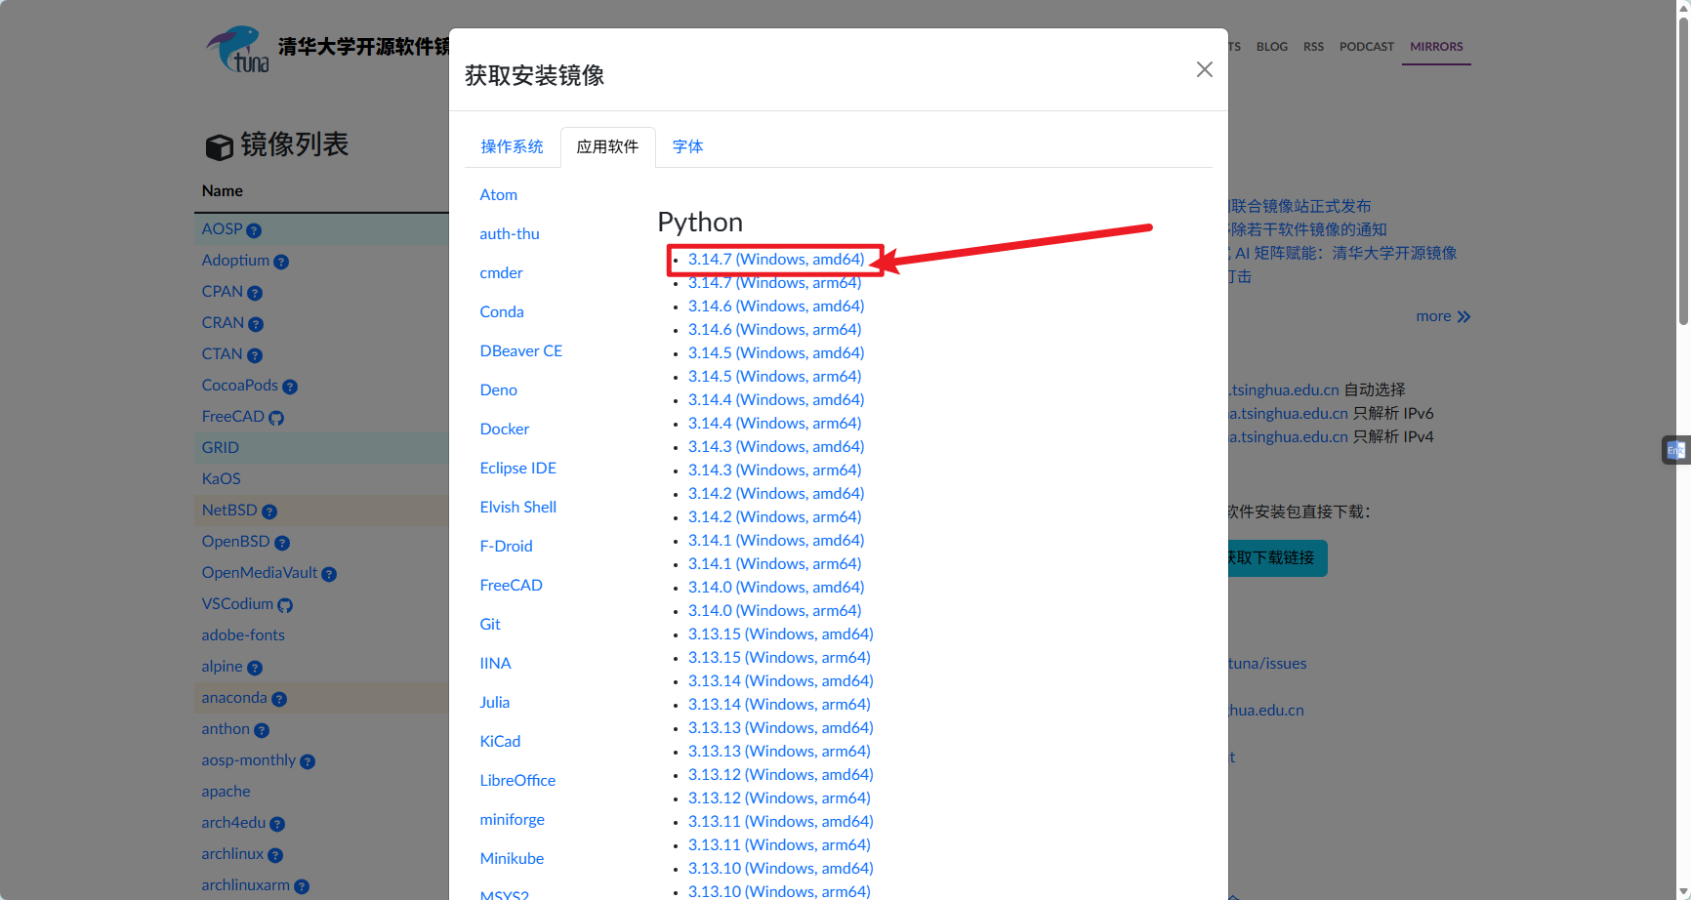Viewport: 1691px width, 900px height.
Task: Click the help icon next to OpenMediaVault
Action: (x=329, y=574)
